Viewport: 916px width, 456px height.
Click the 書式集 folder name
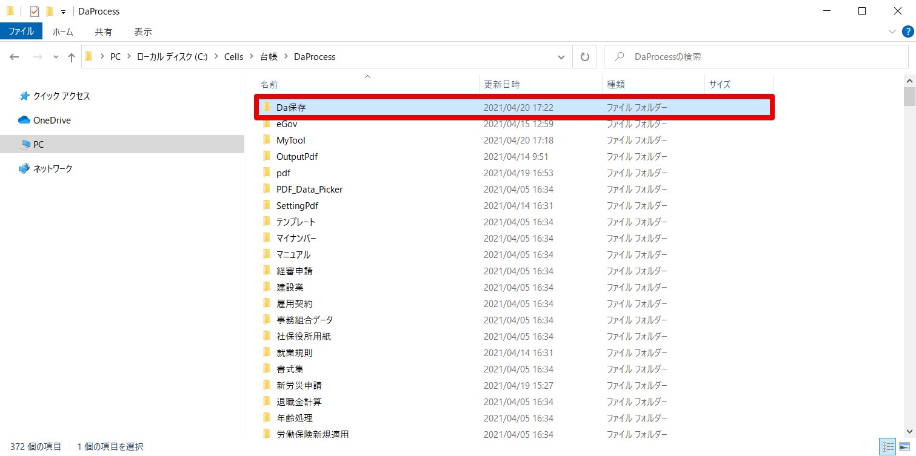[x=290, y=369]
